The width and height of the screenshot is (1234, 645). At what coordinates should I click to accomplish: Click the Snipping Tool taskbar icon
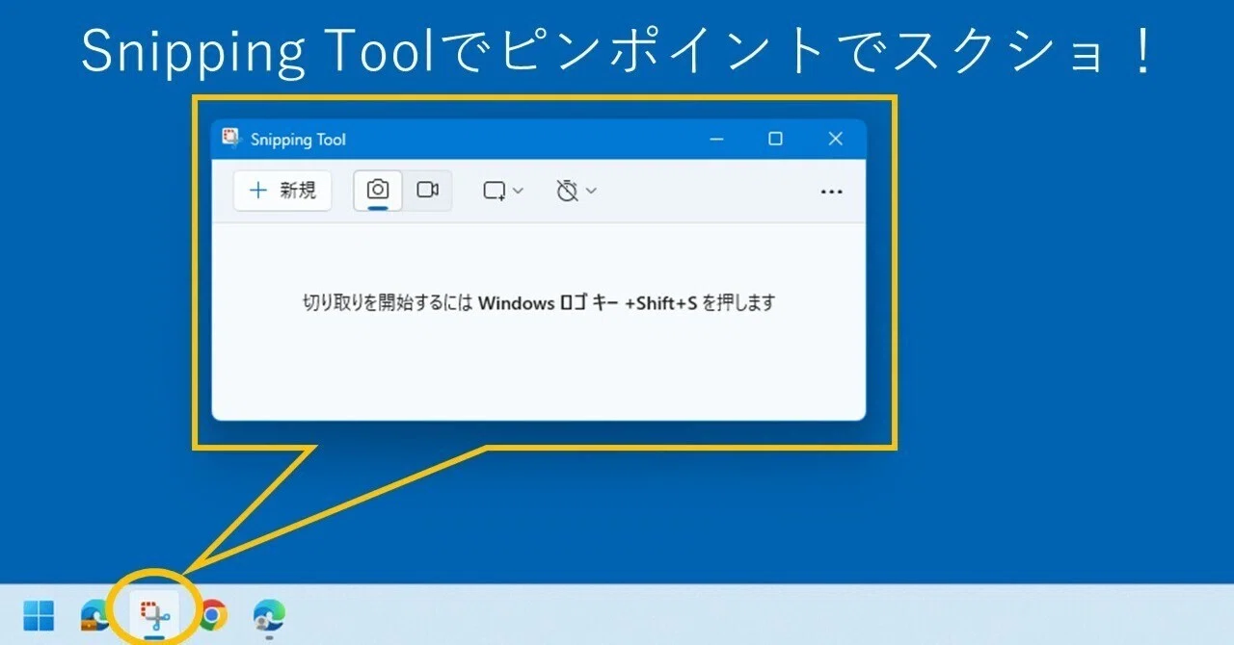click(x=154, y=614)
